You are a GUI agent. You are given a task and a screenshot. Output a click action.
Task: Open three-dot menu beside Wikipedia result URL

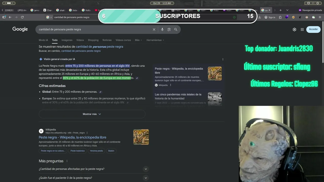[x=87, y=133]
